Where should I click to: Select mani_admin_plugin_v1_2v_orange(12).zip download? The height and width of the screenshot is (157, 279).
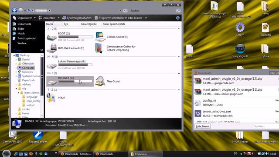[x=236, y=81]
